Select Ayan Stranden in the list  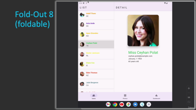click(x=96, y=35)
